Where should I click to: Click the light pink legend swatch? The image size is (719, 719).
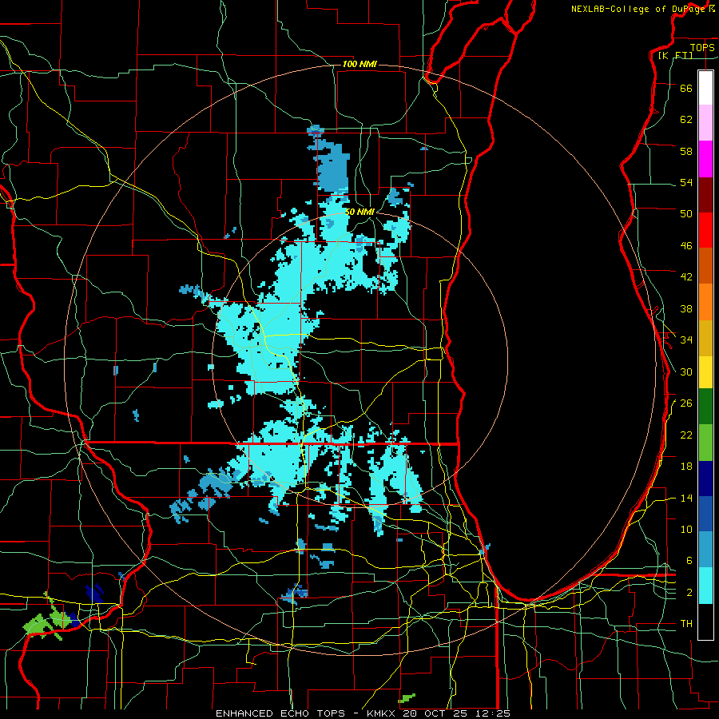tap(705, 123)
